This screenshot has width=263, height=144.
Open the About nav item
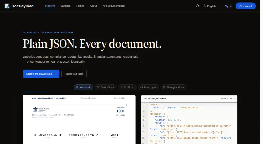click(93, 6)
